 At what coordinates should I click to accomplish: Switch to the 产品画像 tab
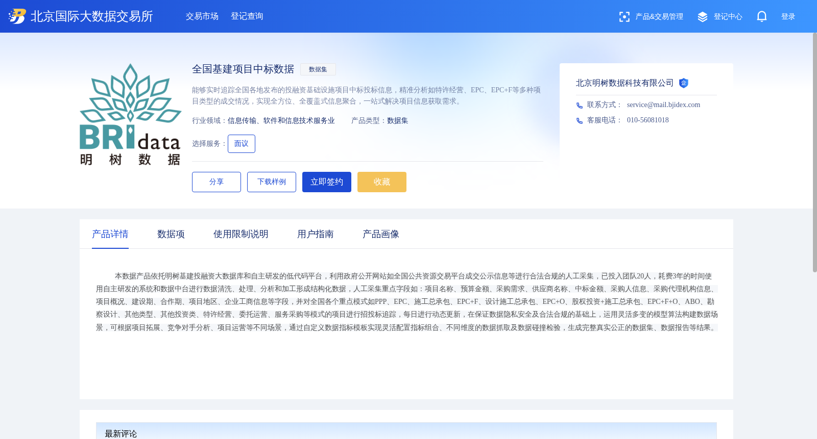click(381, 234)
